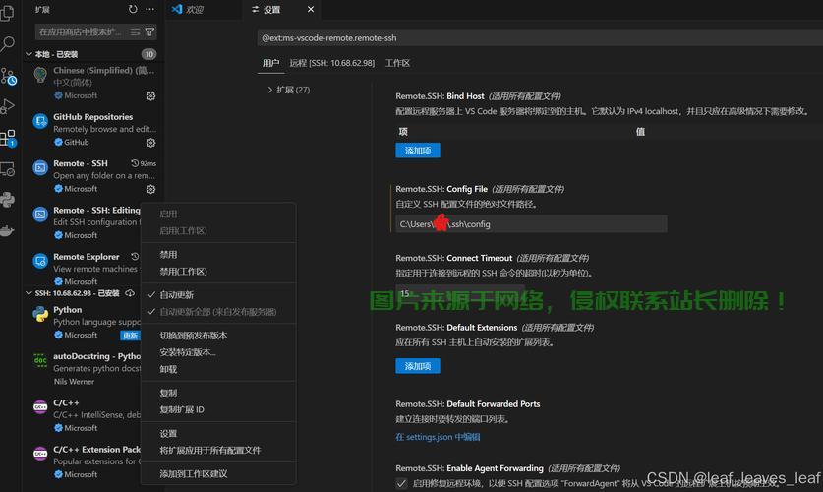Open the Docker icon in activity bar
823x492 pixels.
coord(7,231)
